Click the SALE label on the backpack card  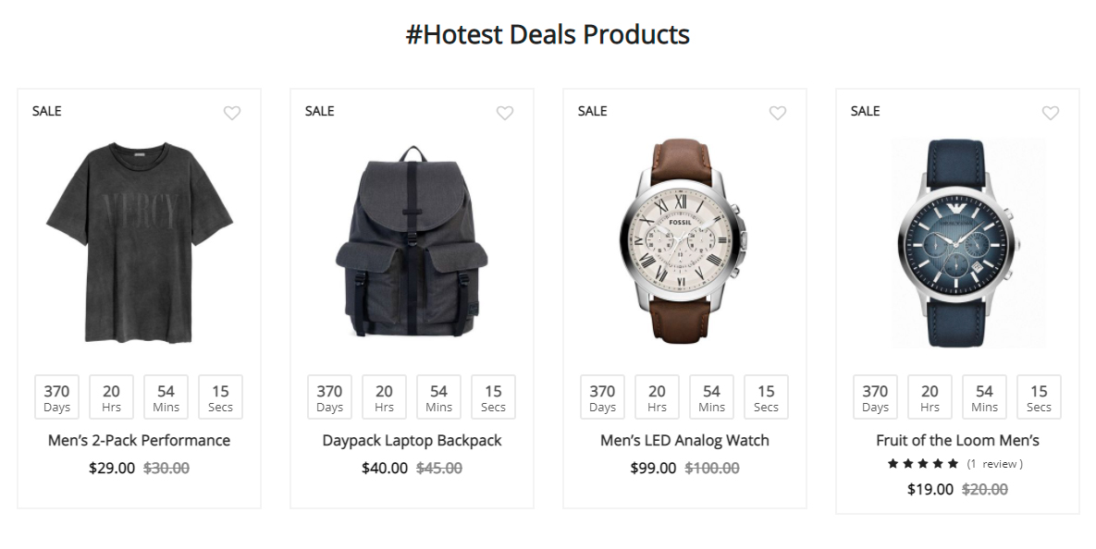coord(320,111)
